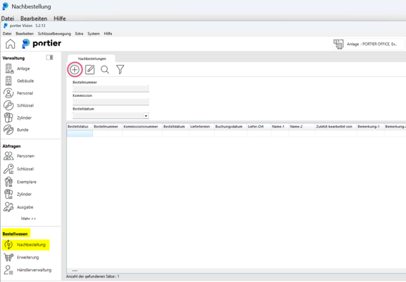Toggle the sidebar collapse panel icon
406x282 pixels.
point(50,58)
